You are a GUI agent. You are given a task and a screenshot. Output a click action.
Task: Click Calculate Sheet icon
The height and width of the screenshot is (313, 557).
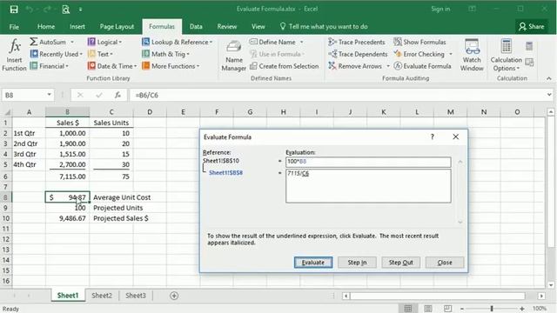[529, 63]
